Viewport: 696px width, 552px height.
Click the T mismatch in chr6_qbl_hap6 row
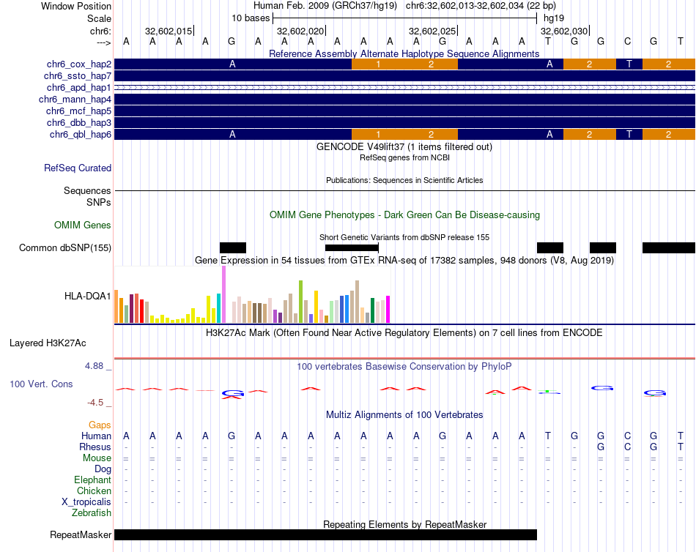point(629,135)
